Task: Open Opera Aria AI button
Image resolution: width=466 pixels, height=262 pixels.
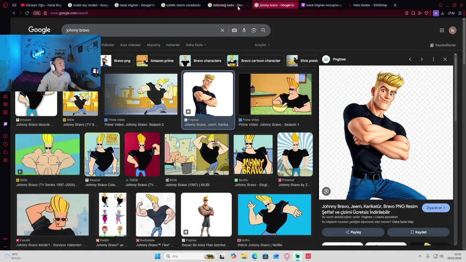Action: point(451,13)
